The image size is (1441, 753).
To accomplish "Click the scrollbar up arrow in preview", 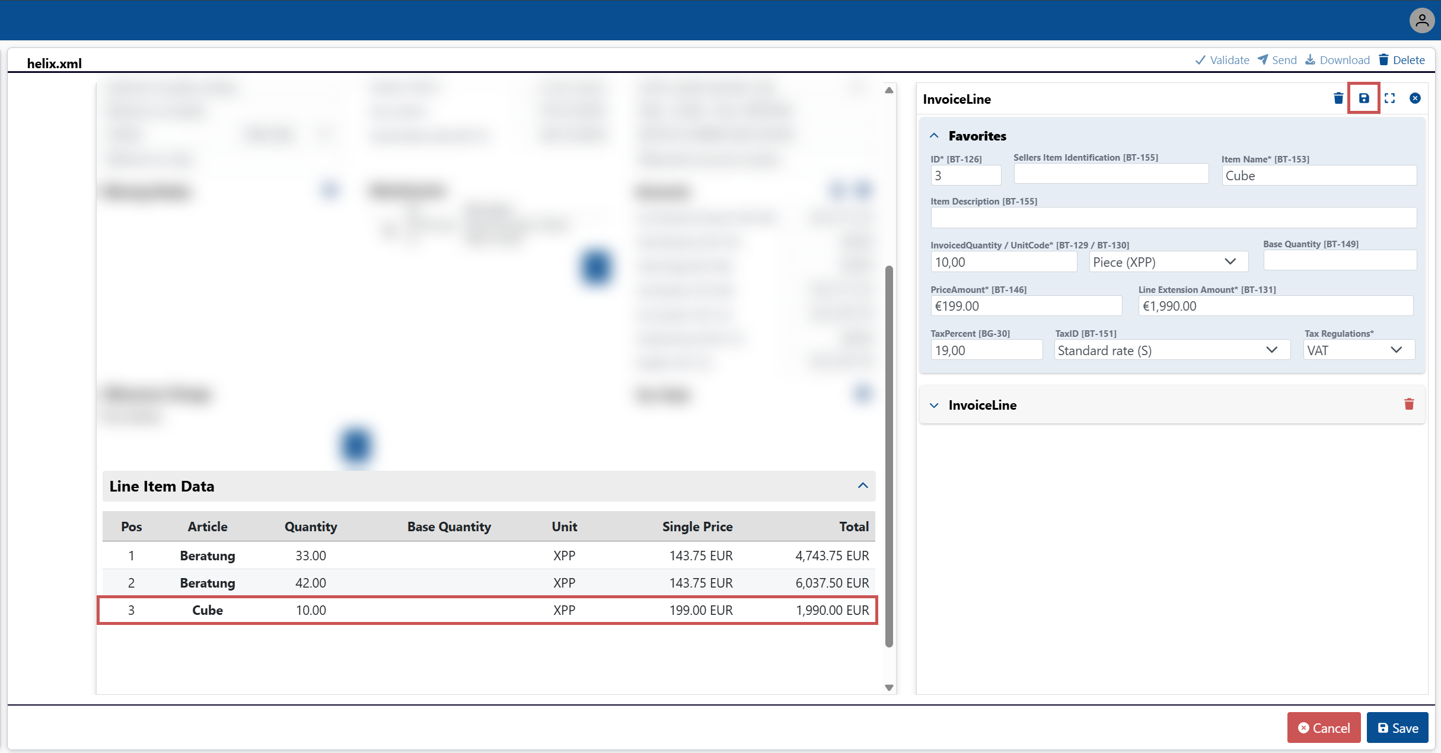I will 889,91.
